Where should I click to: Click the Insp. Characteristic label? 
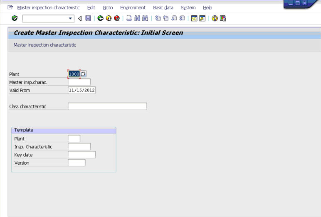tap(33, 147)
